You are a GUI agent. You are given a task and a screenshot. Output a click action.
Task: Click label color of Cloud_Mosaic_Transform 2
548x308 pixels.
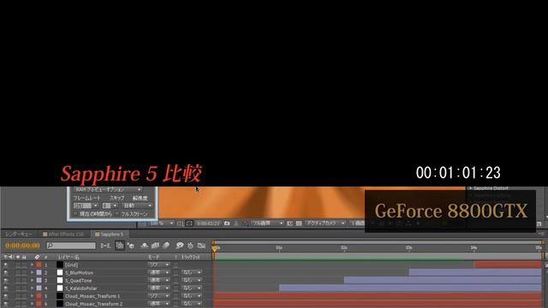click(39, 304)
